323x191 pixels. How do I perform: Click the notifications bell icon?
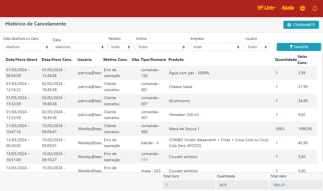315,8
